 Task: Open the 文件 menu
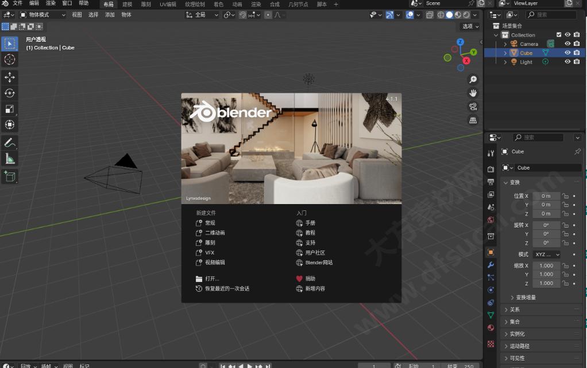pyautogui.click(x=18, y=3)
